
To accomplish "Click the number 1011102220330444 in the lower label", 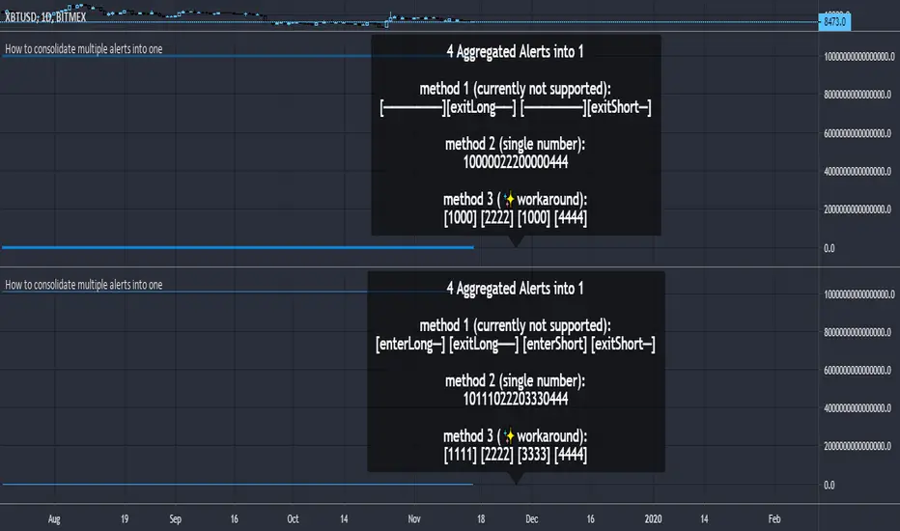I will 516,398.
